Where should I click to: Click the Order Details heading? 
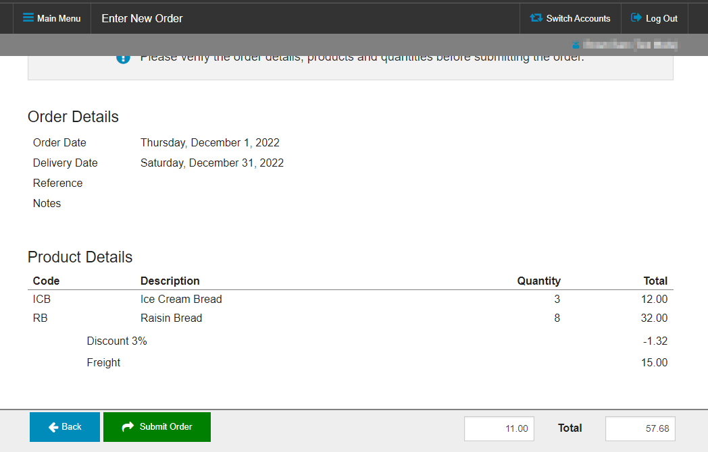[73, 117]
